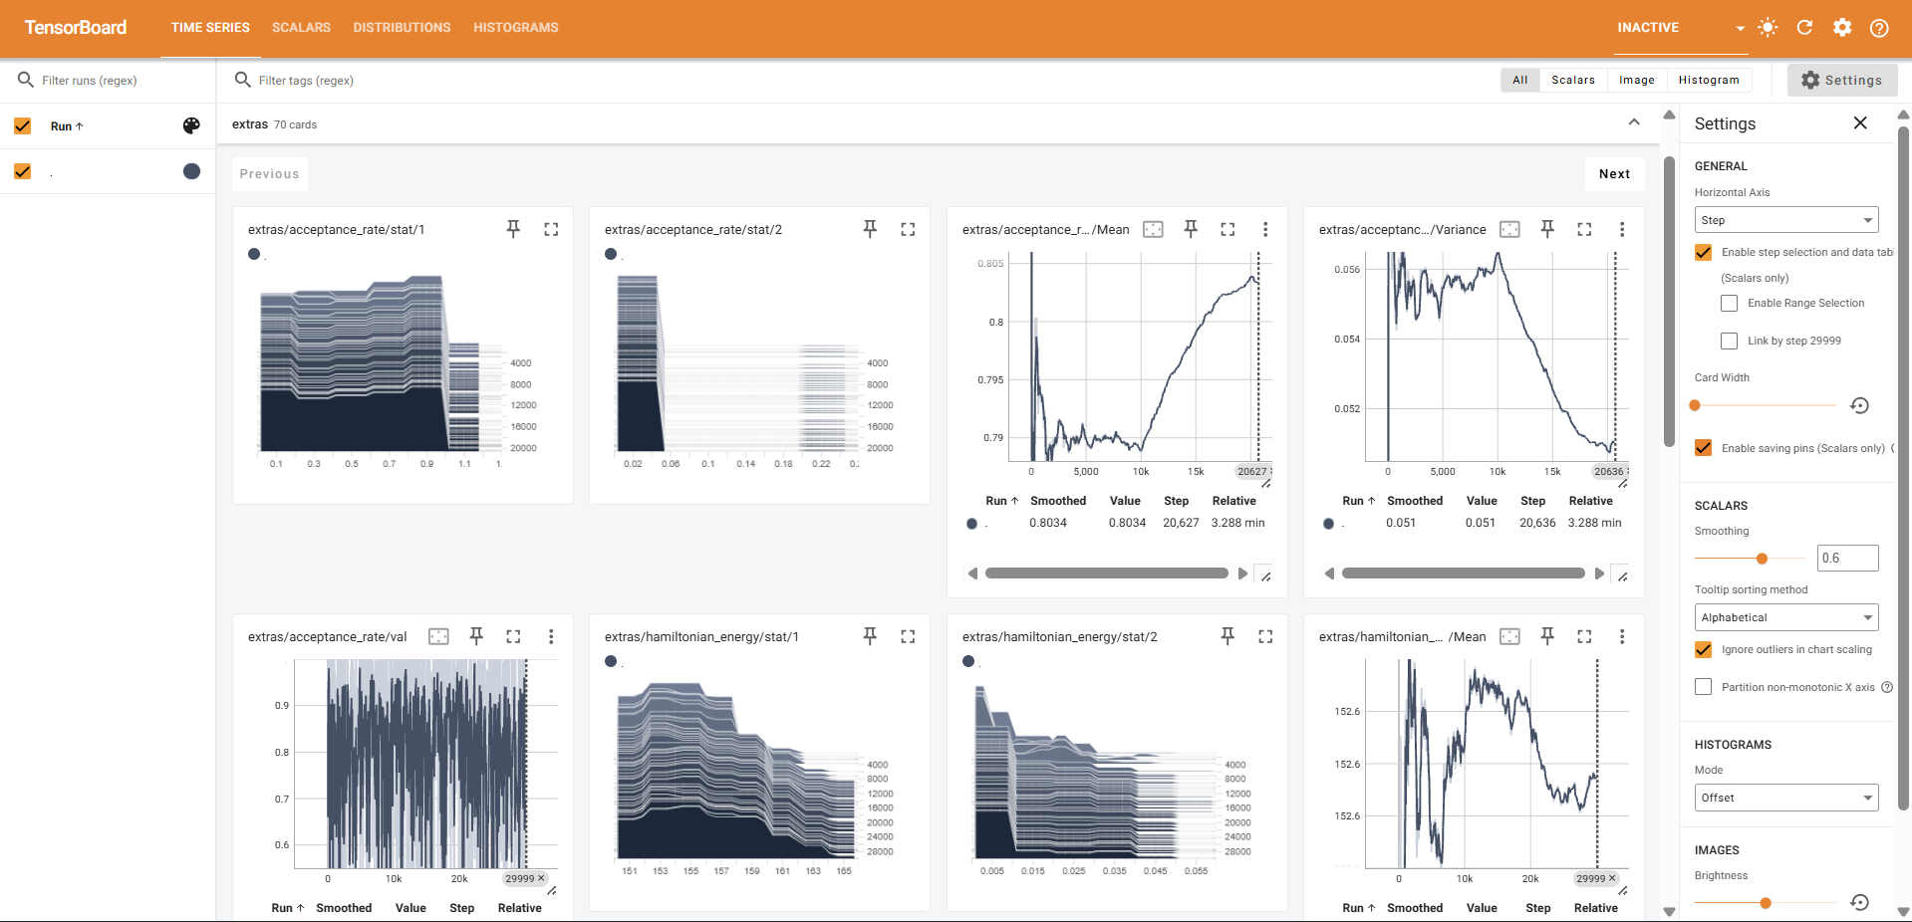Filter cards using the Histogram tab

(1709, 80)
